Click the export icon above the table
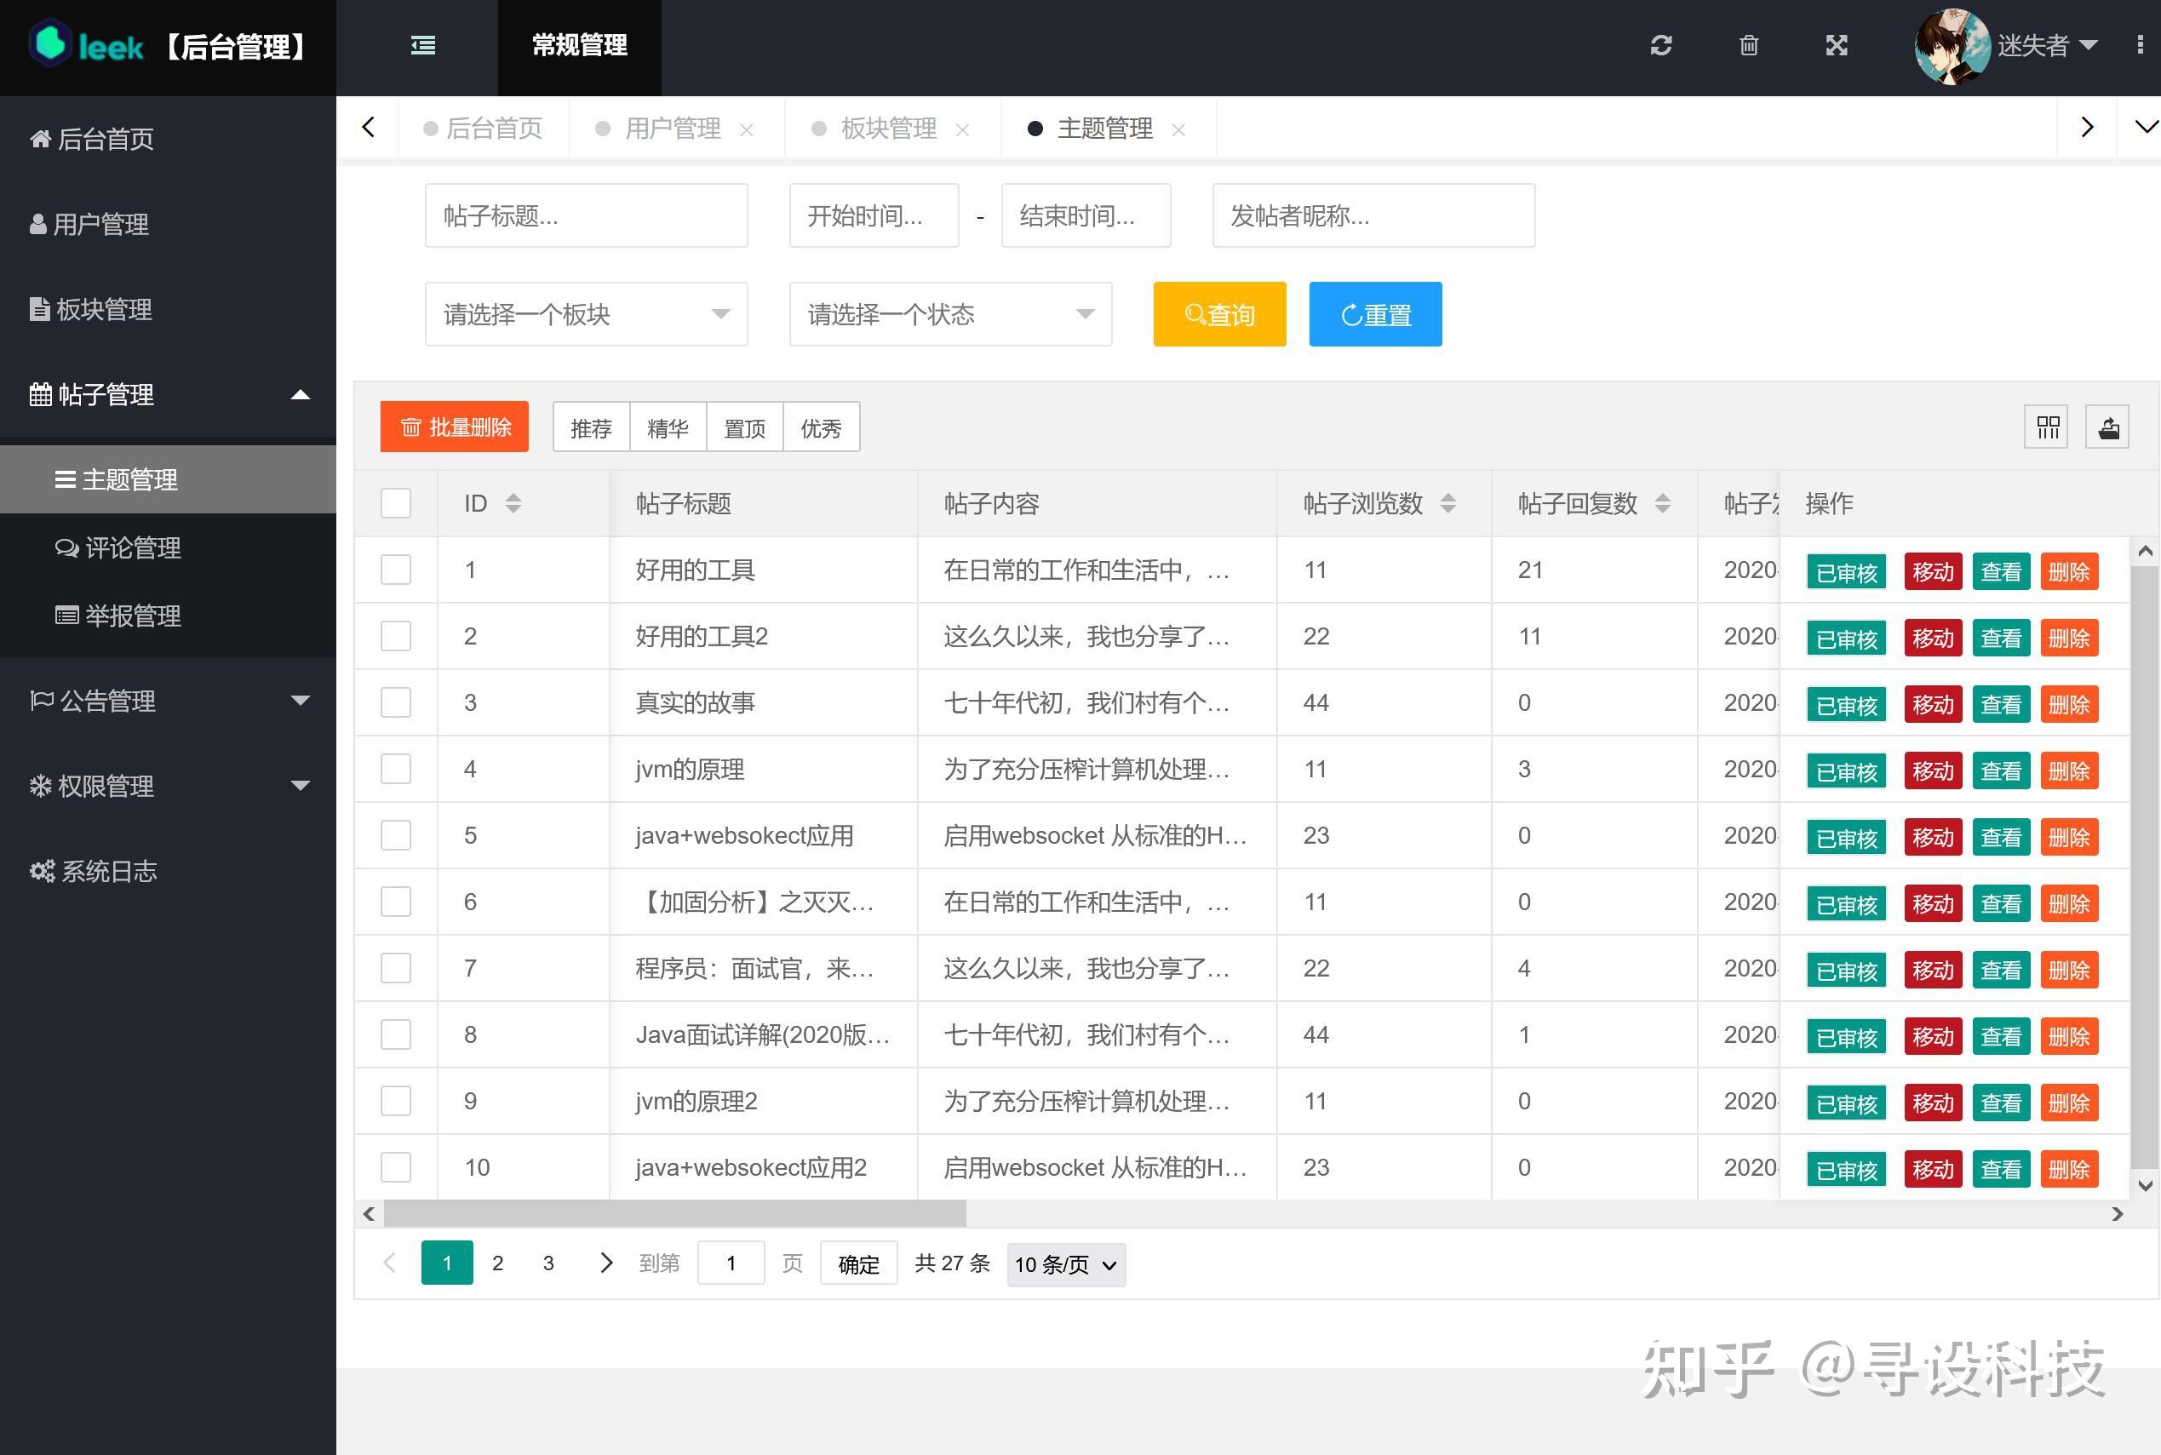2161x1455 pixels. (2107, 427)
